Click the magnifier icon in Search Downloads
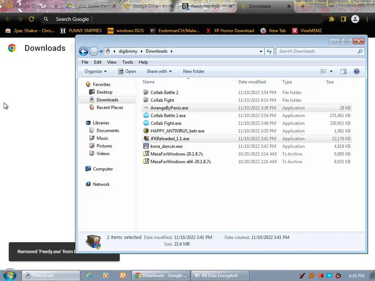 [x=360, y=51]
